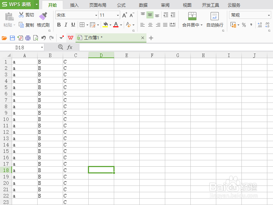Screen dimensions: 273x205
Task: Click the draw border pencil icon
Action: [x=93, y=25]
